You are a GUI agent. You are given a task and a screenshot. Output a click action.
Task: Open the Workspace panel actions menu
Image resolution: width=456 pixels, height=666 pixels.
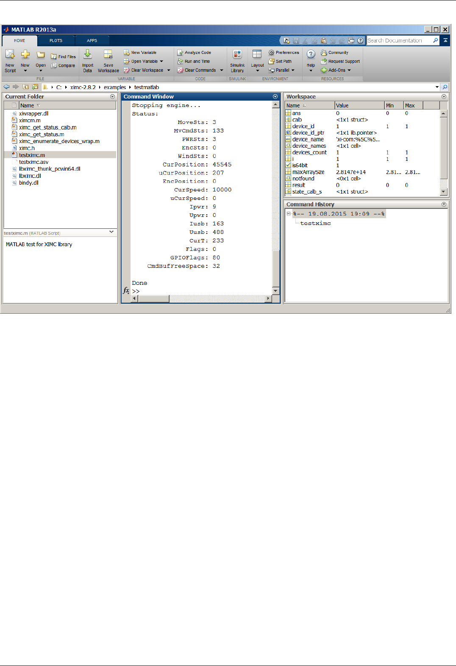(x=444, y=96)
